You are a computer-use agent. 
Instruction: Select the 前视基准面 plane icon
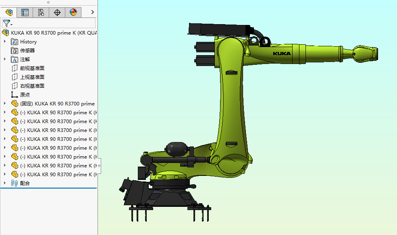[x=15, y=68]
